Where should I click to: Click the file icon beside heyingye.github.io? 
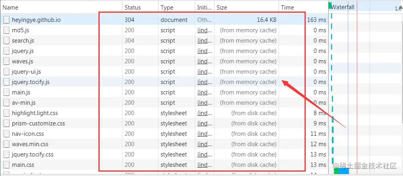pyautogui.click(x=6, y=20)
